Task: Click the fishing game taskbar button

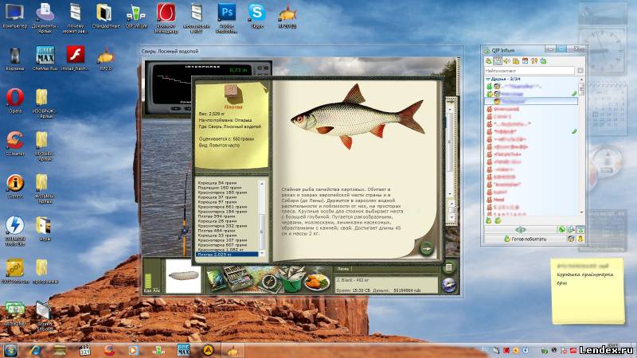Action: 233,350
